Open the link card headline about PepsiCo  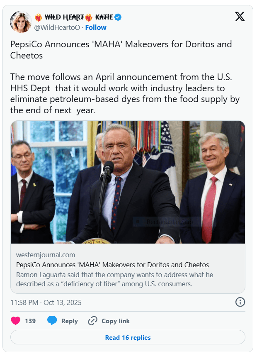point(112,265)
